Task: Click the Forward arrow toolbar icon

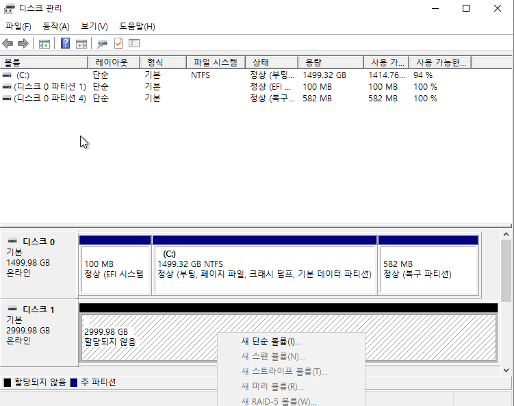Action: pos(23,43)
